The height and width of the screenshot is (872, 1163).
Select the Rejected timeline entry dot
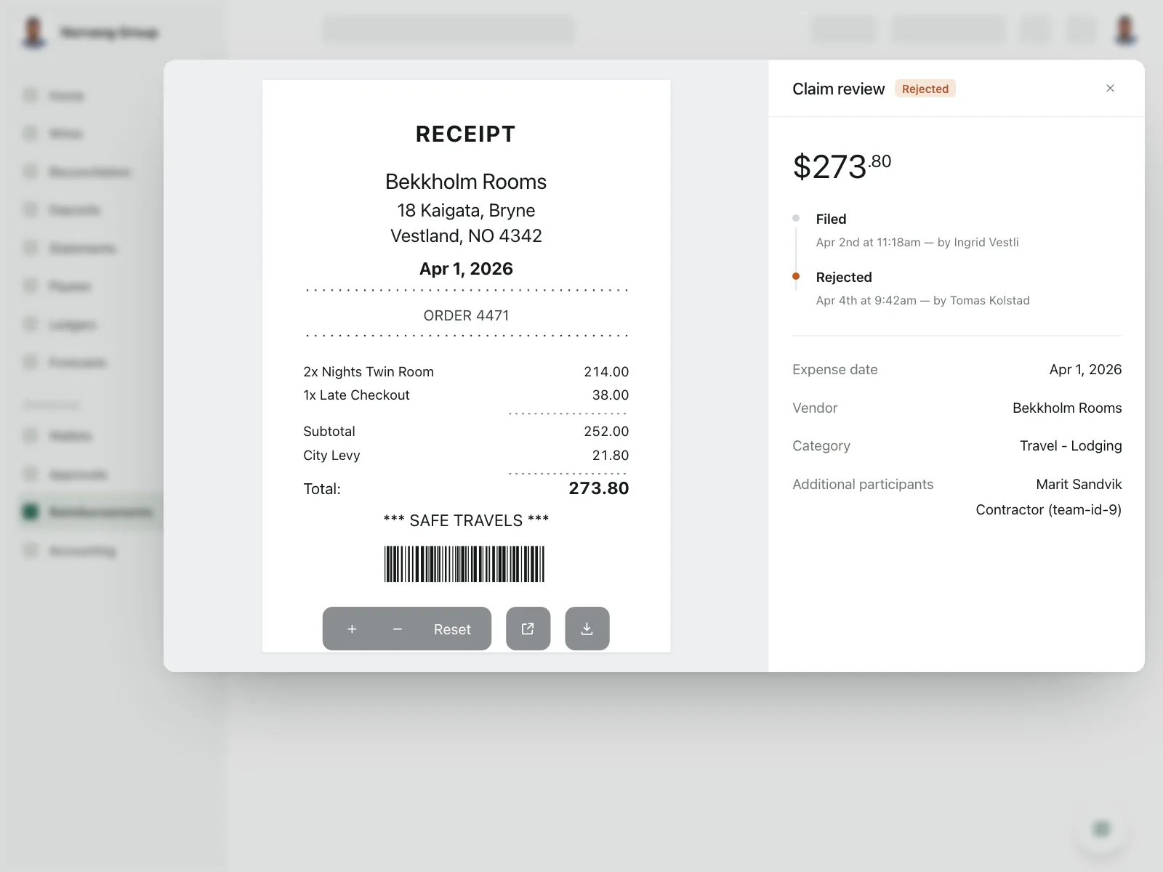796,276
